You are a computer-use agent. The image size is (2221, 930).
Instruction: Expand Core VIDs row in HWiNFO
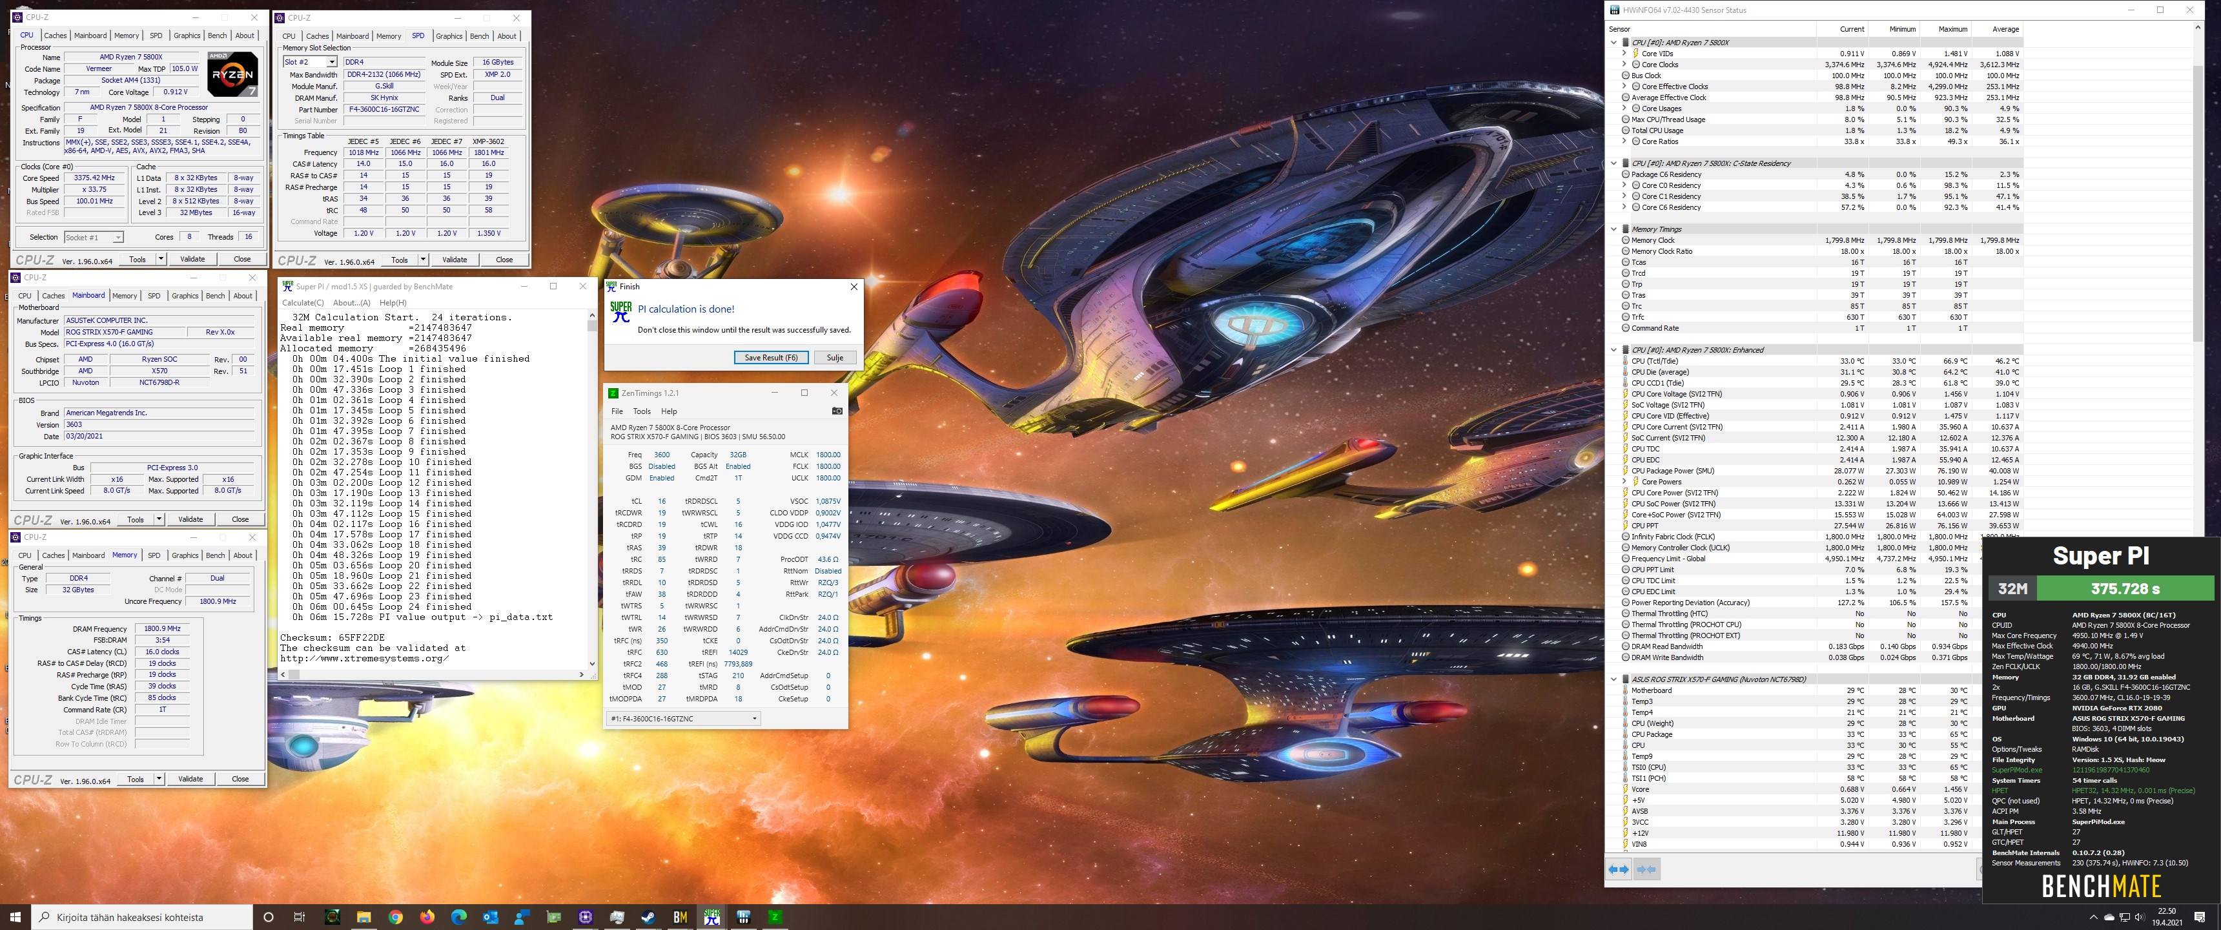[x=1624, y=54]
